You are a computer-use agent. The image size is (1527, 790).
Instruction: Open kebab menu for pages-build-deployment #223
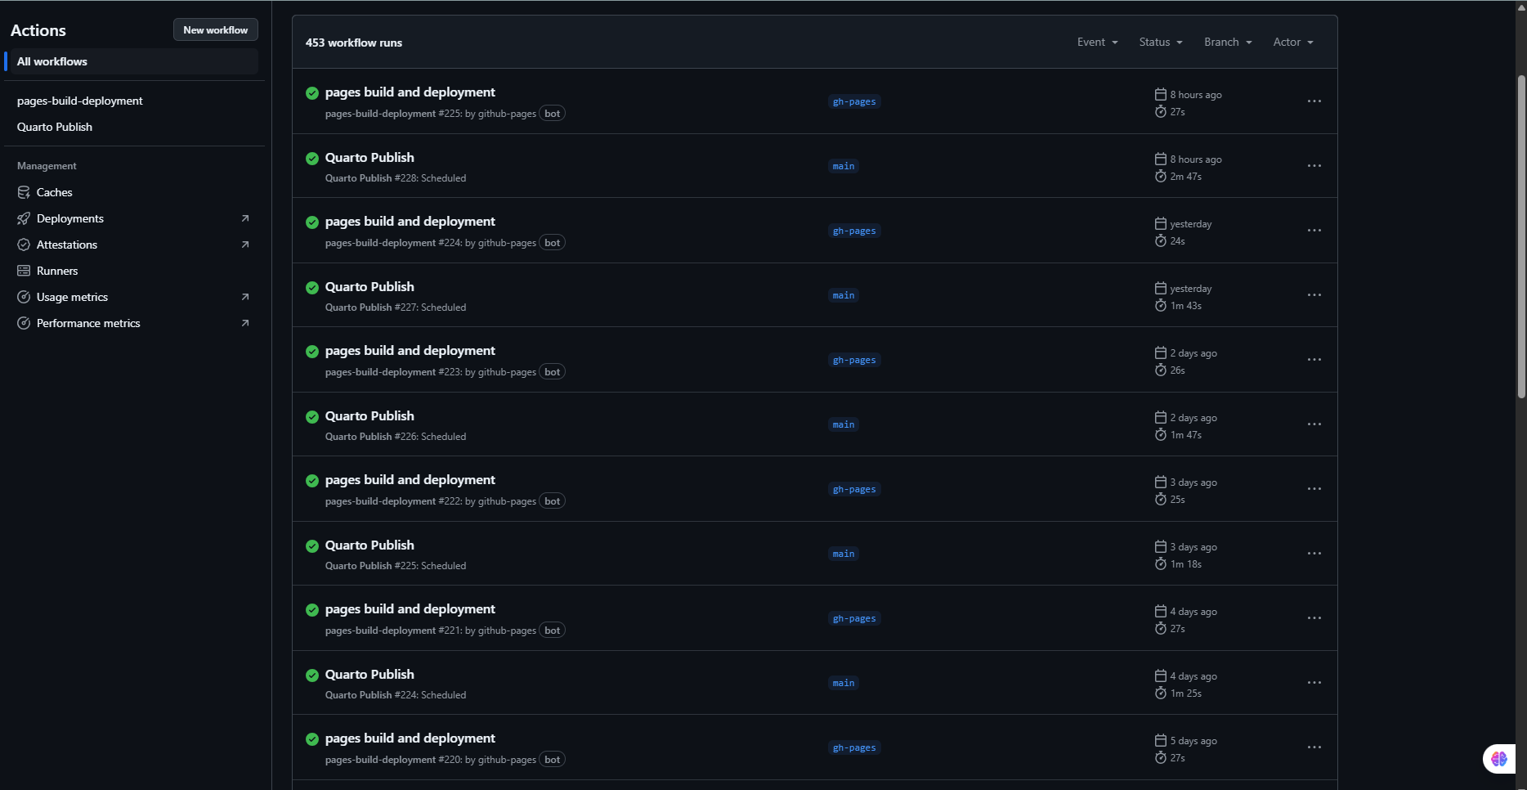pyautogui.click(x=1314, y=360)
